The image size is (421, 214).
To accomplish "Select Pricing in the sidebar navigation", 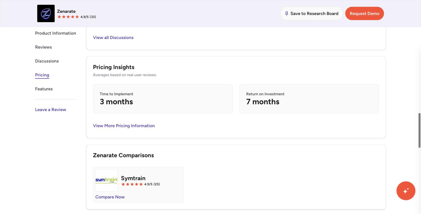I will 42,75.
